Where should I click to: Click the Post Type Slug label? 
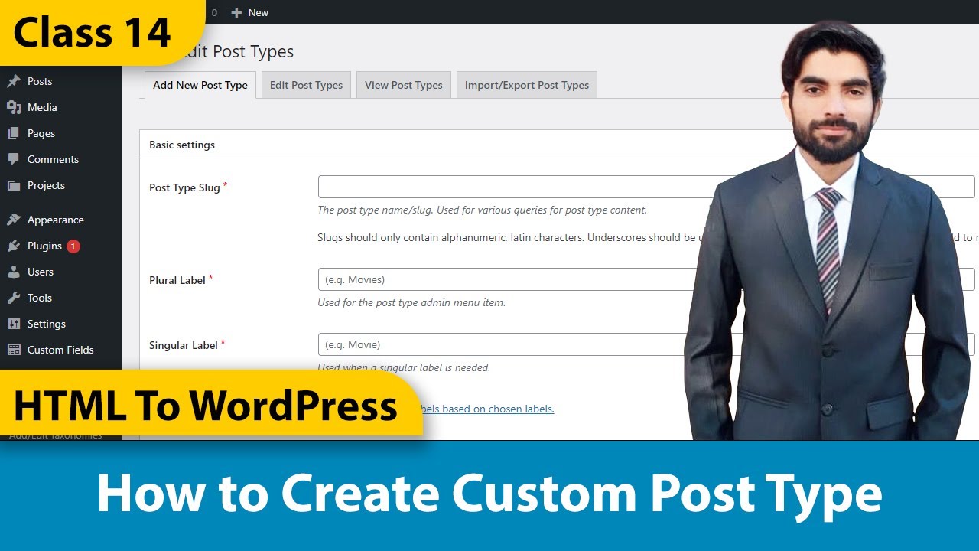point(184,187)
